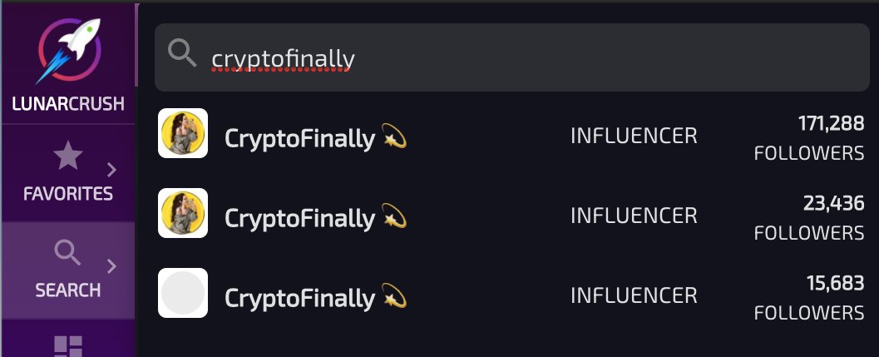Click the second CryptoFinally avatar thumbnail
The width and height of the screenshot is (879, 357).
pyautogui.click(x=183, y=213)
